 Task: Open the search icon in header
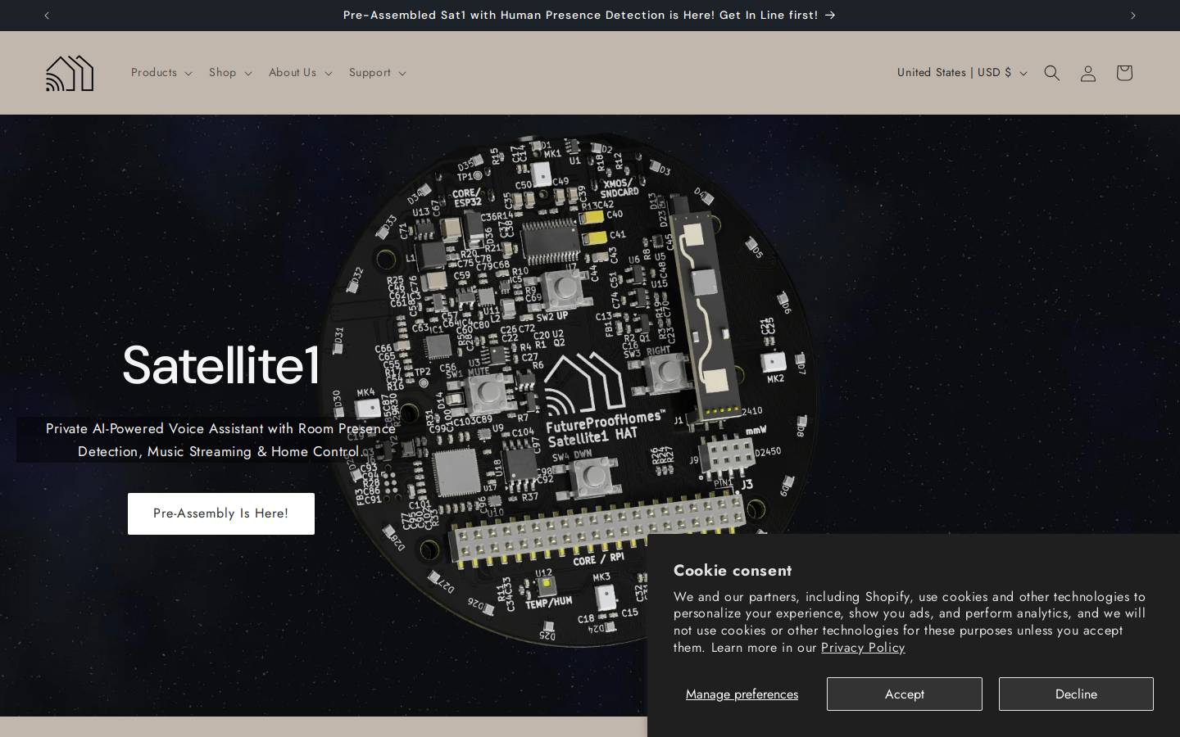click(1052, 73)
